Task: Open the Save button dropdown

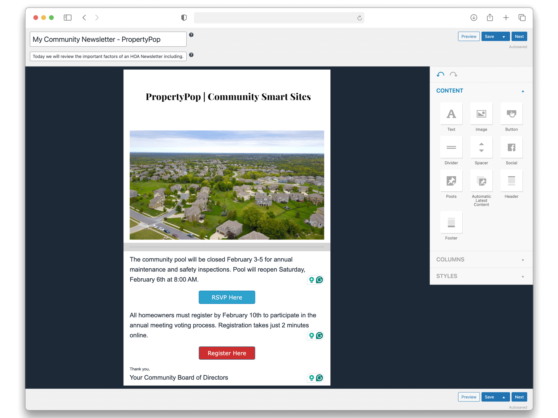Action: 504,36
